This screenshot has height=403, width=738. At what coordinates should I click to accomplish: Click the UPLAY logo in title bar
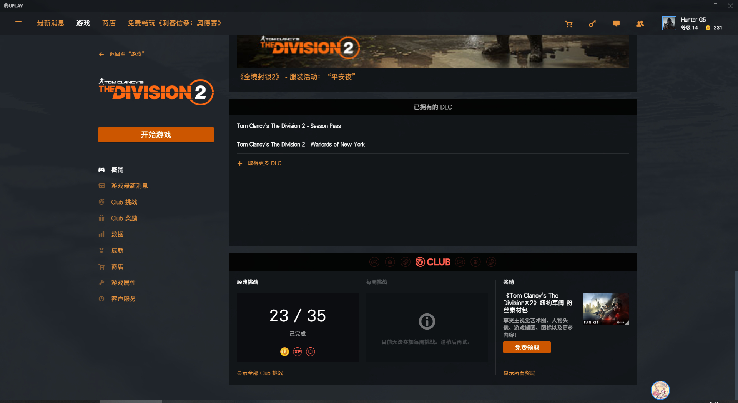(13, 6)
